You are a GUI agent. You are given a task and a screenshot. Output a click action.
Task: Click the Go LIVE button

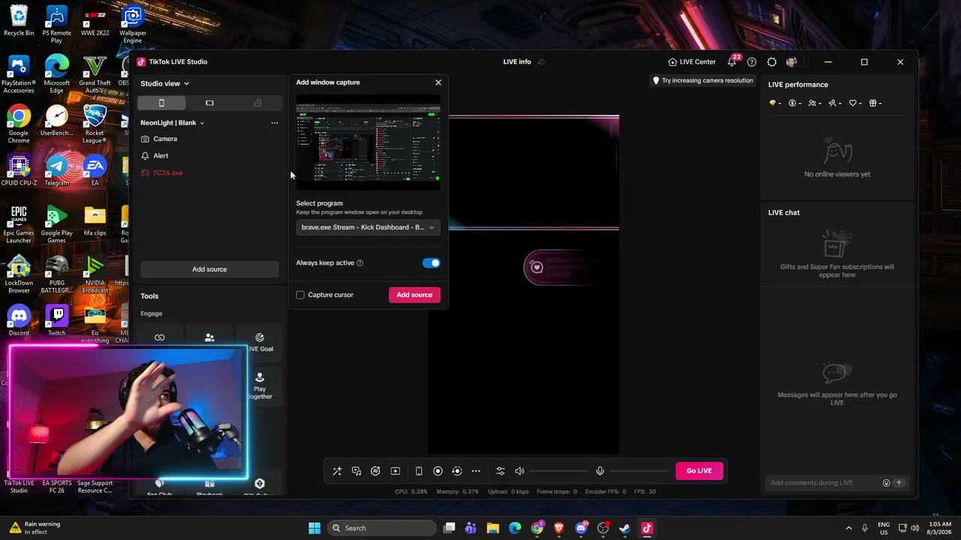click(699, 471)
